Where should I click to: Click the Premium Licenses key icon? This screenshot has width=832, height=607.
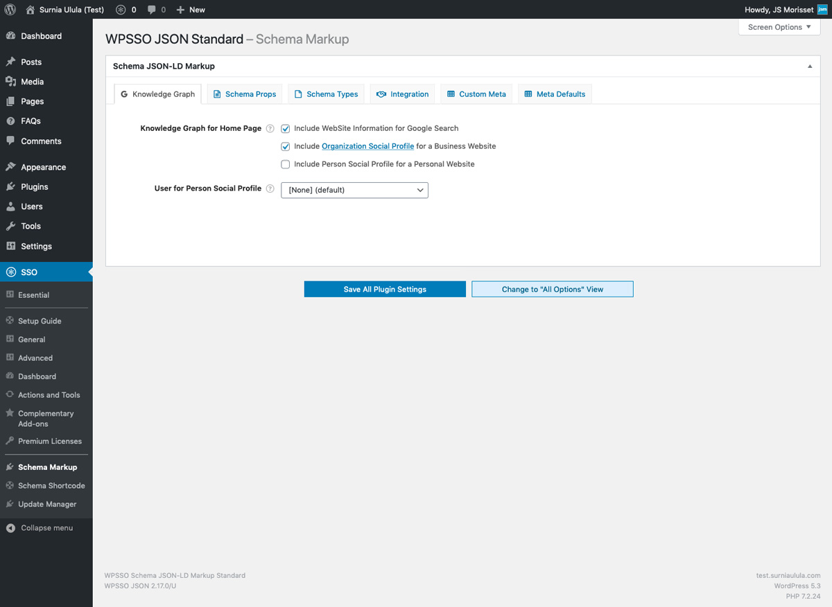10,441
